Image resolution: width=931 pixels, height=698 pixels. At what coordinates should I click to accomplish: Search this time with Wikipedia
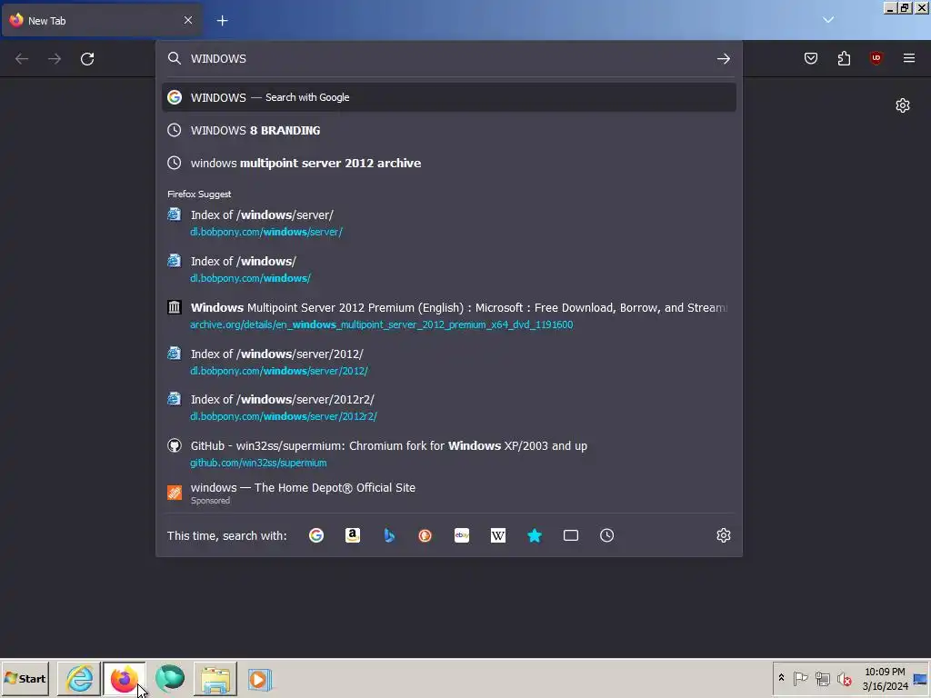[498, 535]
